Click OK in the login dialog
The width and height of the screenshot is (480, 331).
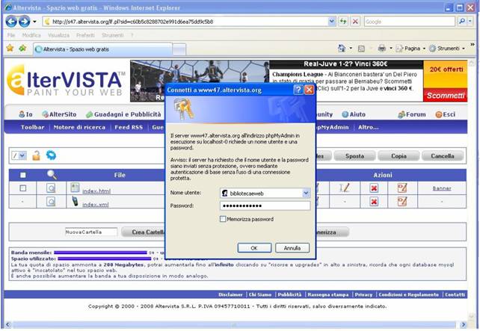tap(254, 248)
